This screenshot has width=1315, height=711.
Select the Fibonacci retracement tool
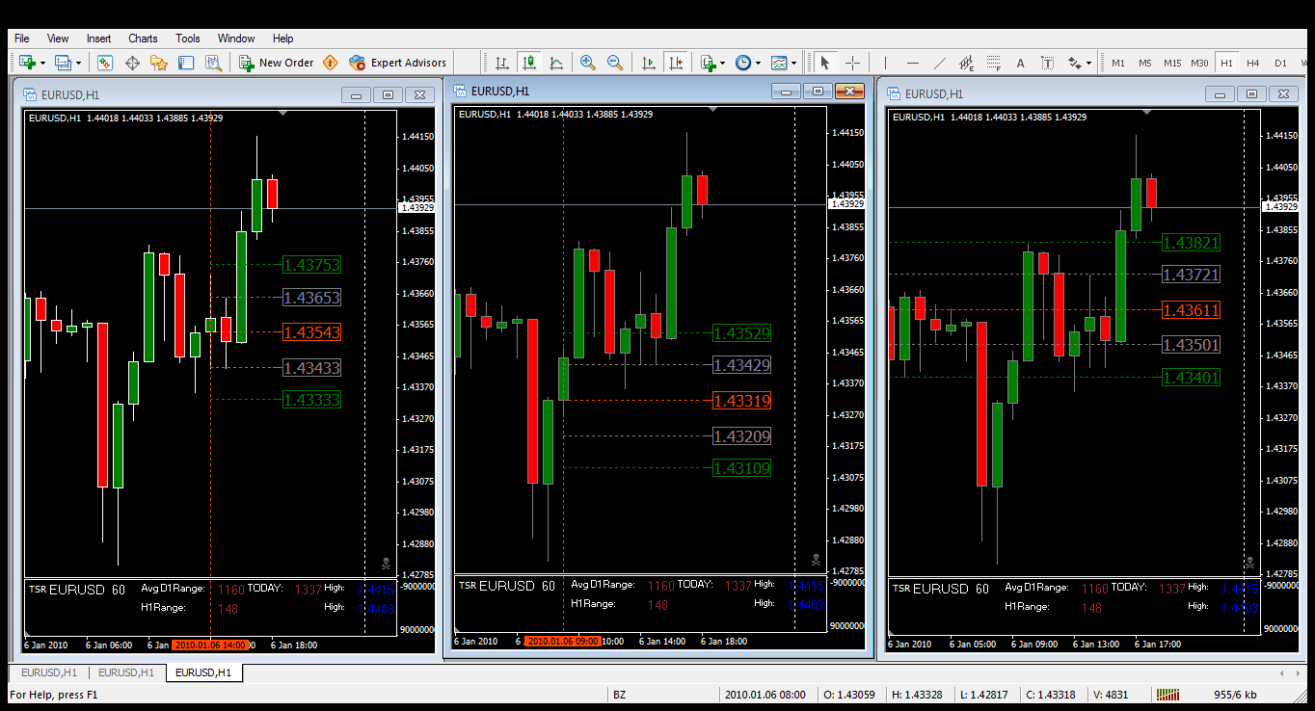993,63
